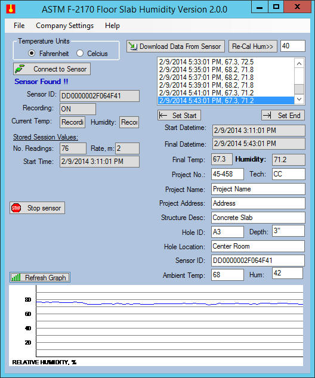Click the readings list scroll-down arrow
This screenshot has height=378, width=315.
[x=299, y=99]
